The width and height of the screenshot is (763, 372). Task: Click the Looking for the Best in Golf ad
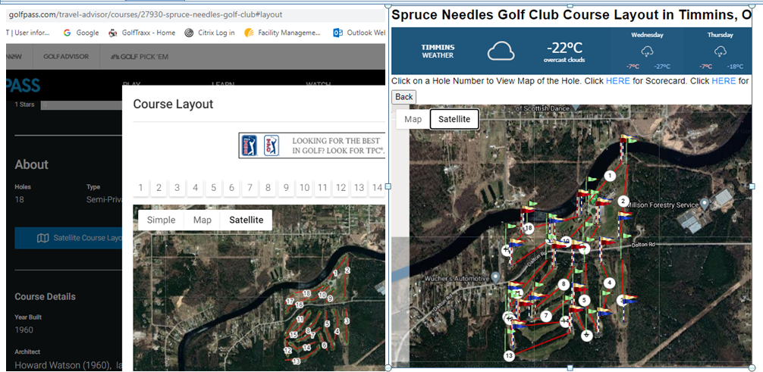[x=312, y=145]
